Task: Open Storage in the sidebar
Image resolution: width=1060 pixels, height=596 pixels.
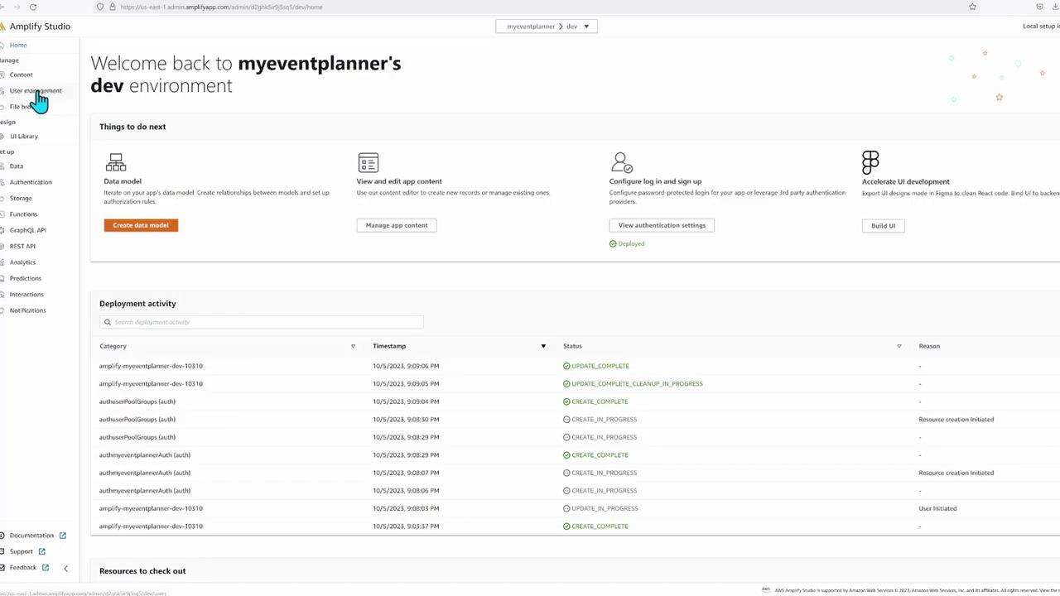Action: click(21, 199)
